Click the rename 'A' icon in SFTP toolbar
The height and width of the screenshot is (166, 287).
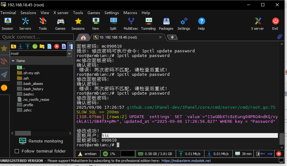[64, 46]
